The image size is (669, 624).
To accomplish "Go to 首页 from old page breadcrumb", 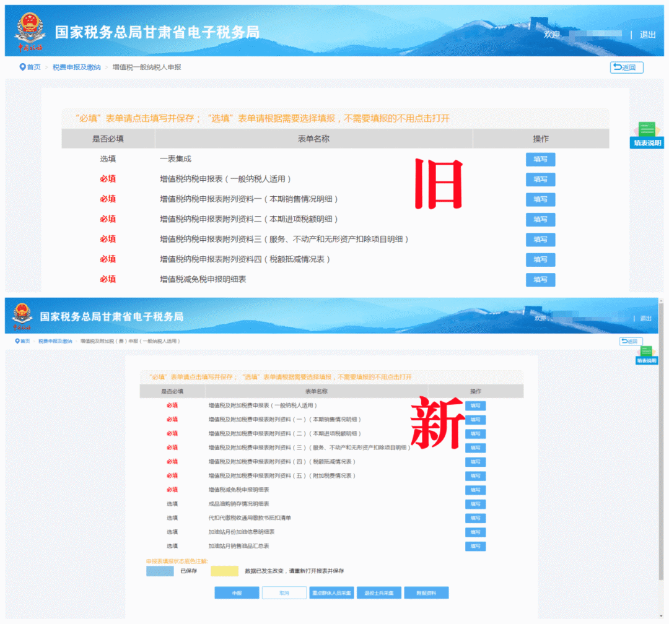I will pos(30,67).
